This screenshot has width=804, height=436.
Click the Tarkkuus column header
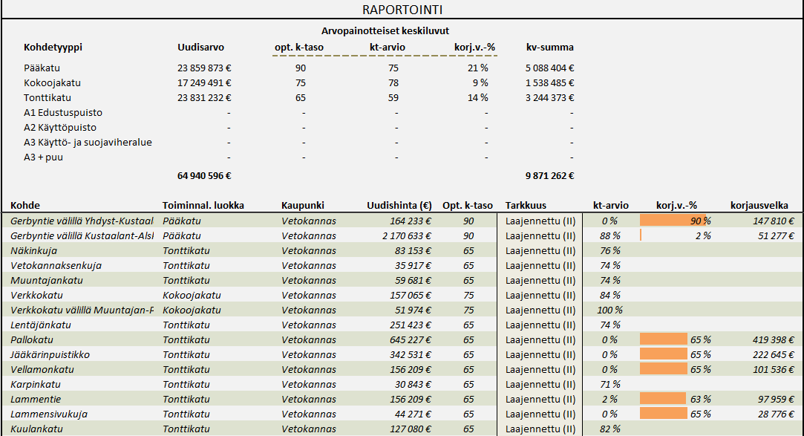pyautogui.click(x=526, y=205)
